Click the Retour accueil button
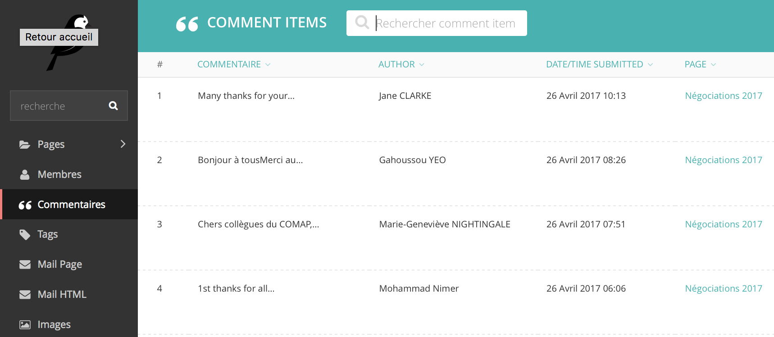774x337 pixels. pyautogui.click(x=59, y=37)
